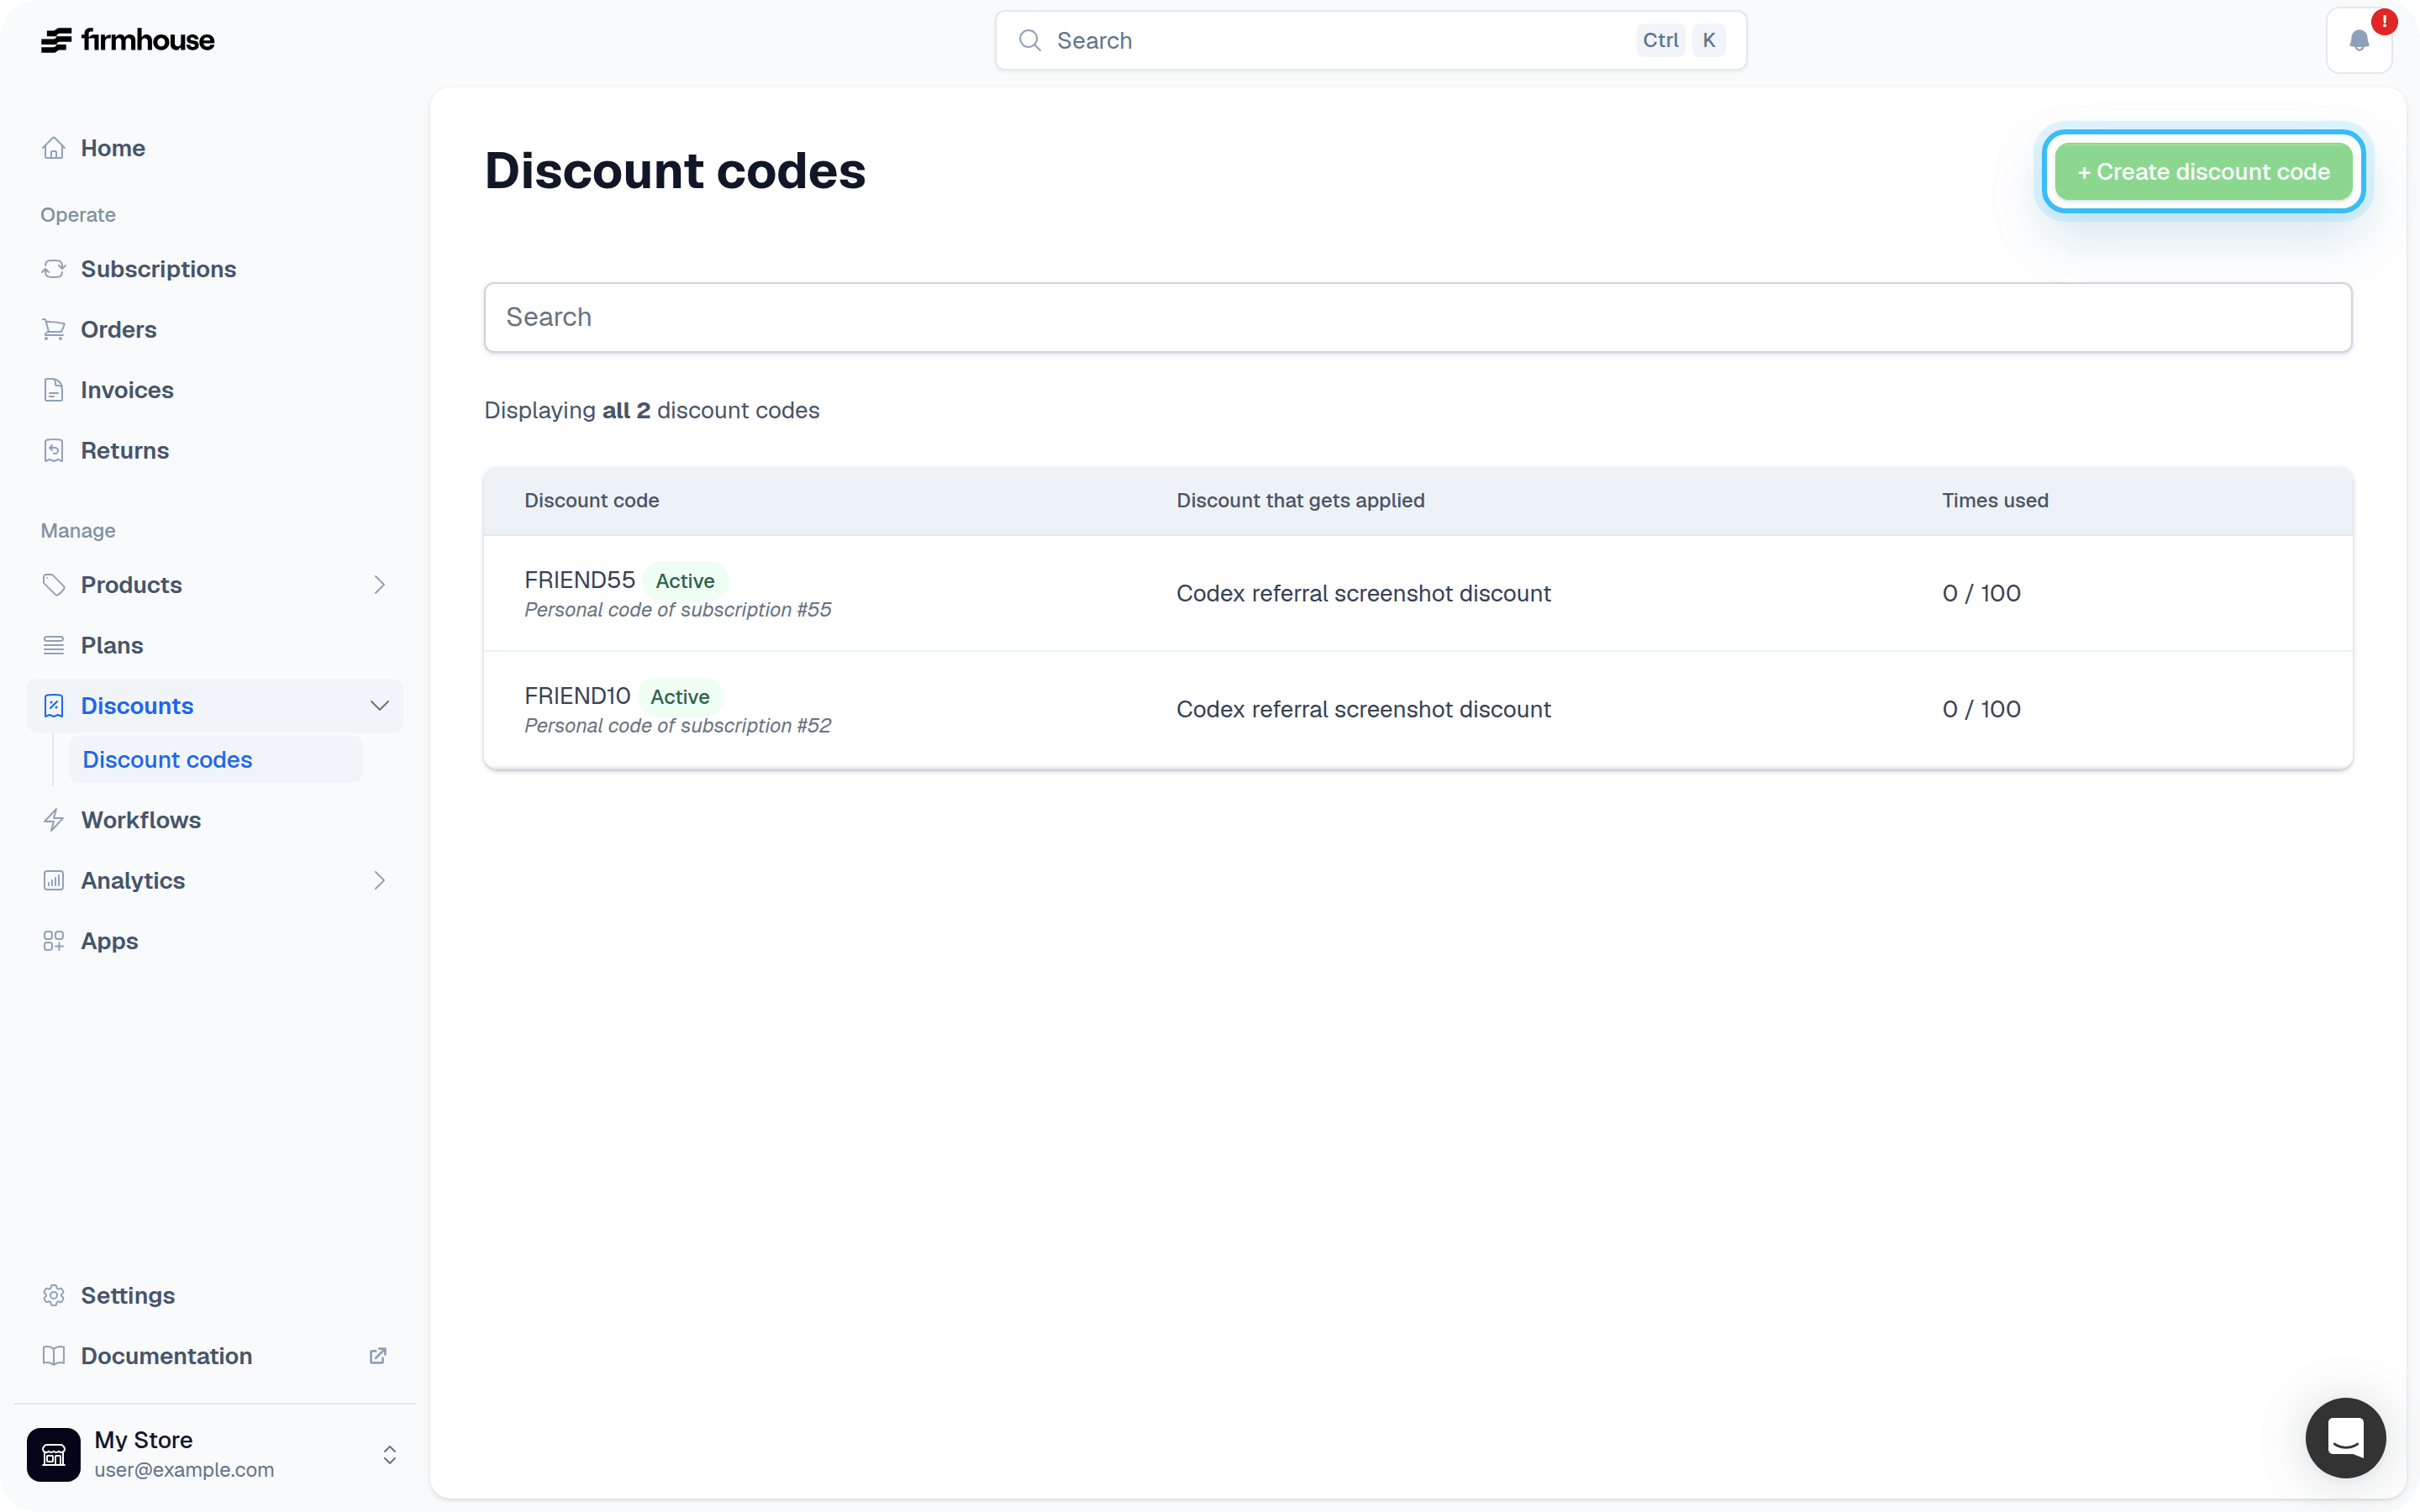The width and height of the screenshot is (2420, 1512).
Task: Collapse the Discounts submenu chevron
Action: click(x=379, y=706)
